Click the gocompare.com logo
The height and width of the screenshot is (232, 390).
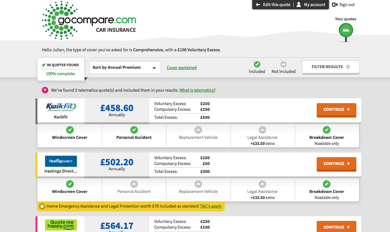coord(89,20)
